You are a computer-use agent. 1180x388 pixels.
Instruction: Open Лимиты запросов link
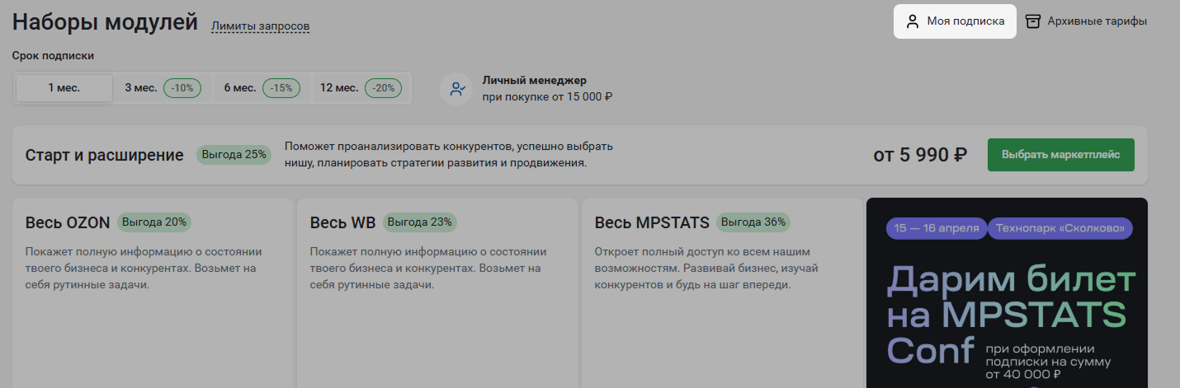[x=260, y=26]
